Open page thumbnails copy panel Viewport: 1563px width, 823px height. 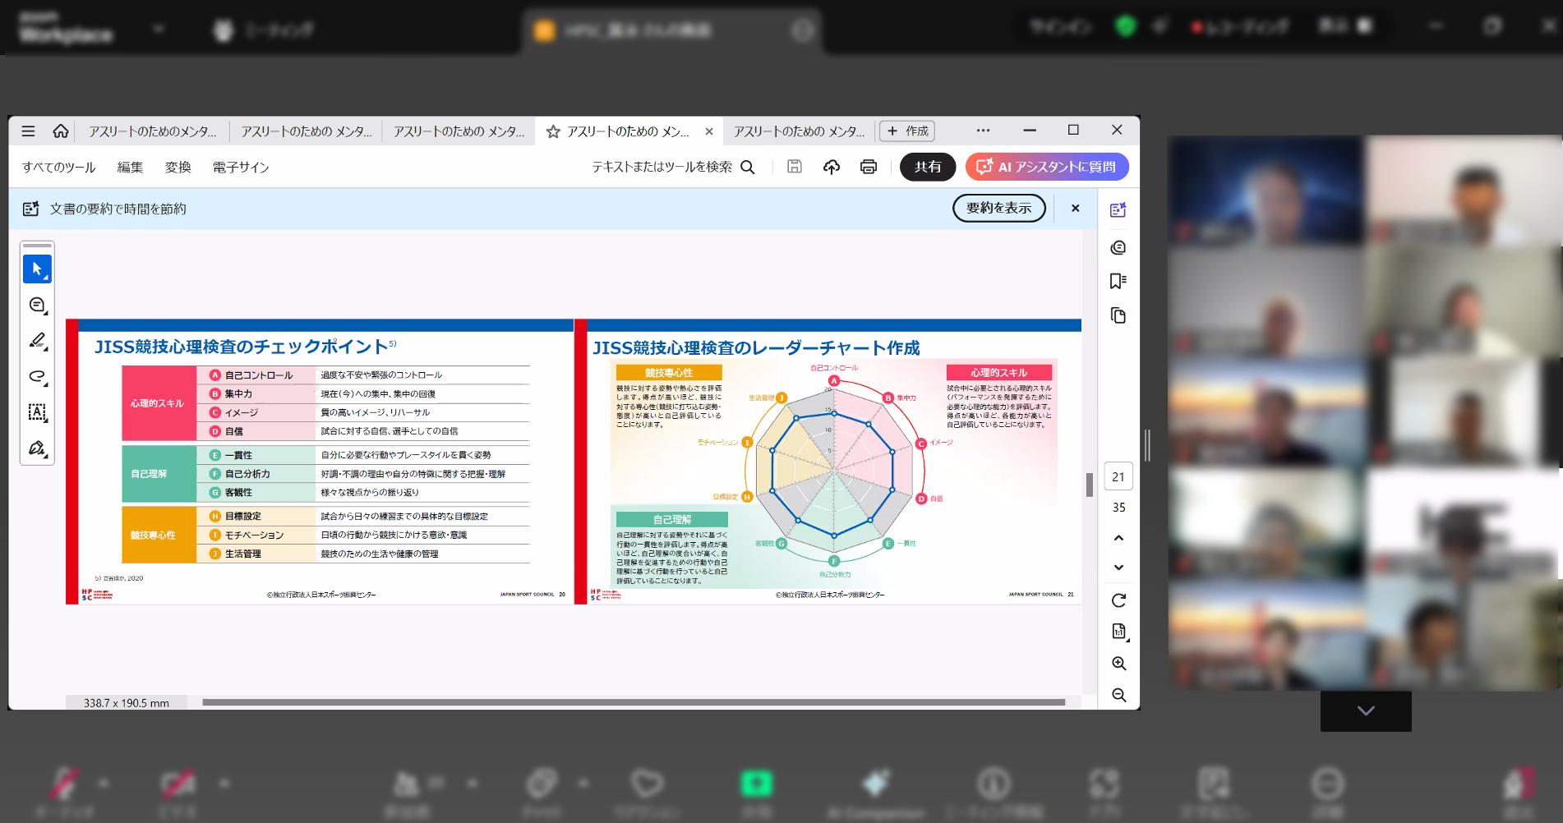[1118, 315]
